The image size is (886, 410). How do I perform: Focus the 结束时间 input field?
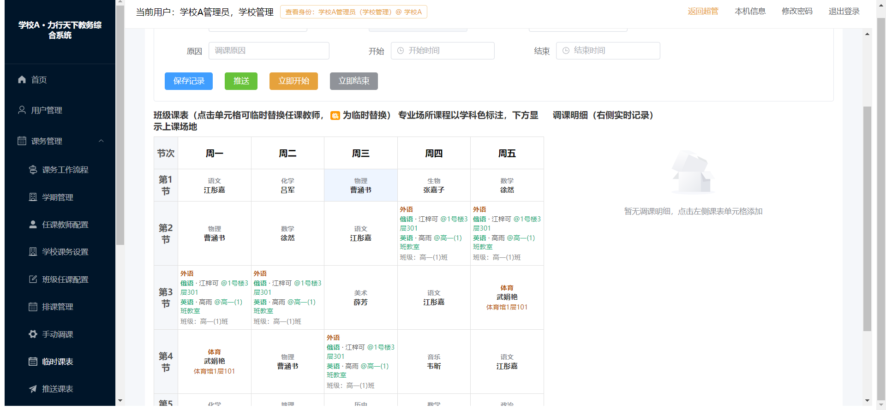pyautogui.click(x=608, y=51)
